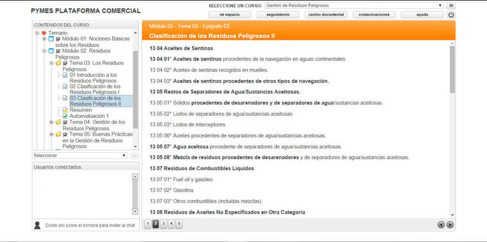Click the Tema 05 folder icon
The width and height of the screenshot is (487, 242).
[x=58, y=134]
